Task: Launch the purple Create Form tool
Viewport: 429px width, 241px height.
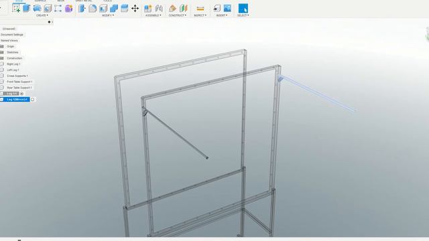Action: [68, 9]
